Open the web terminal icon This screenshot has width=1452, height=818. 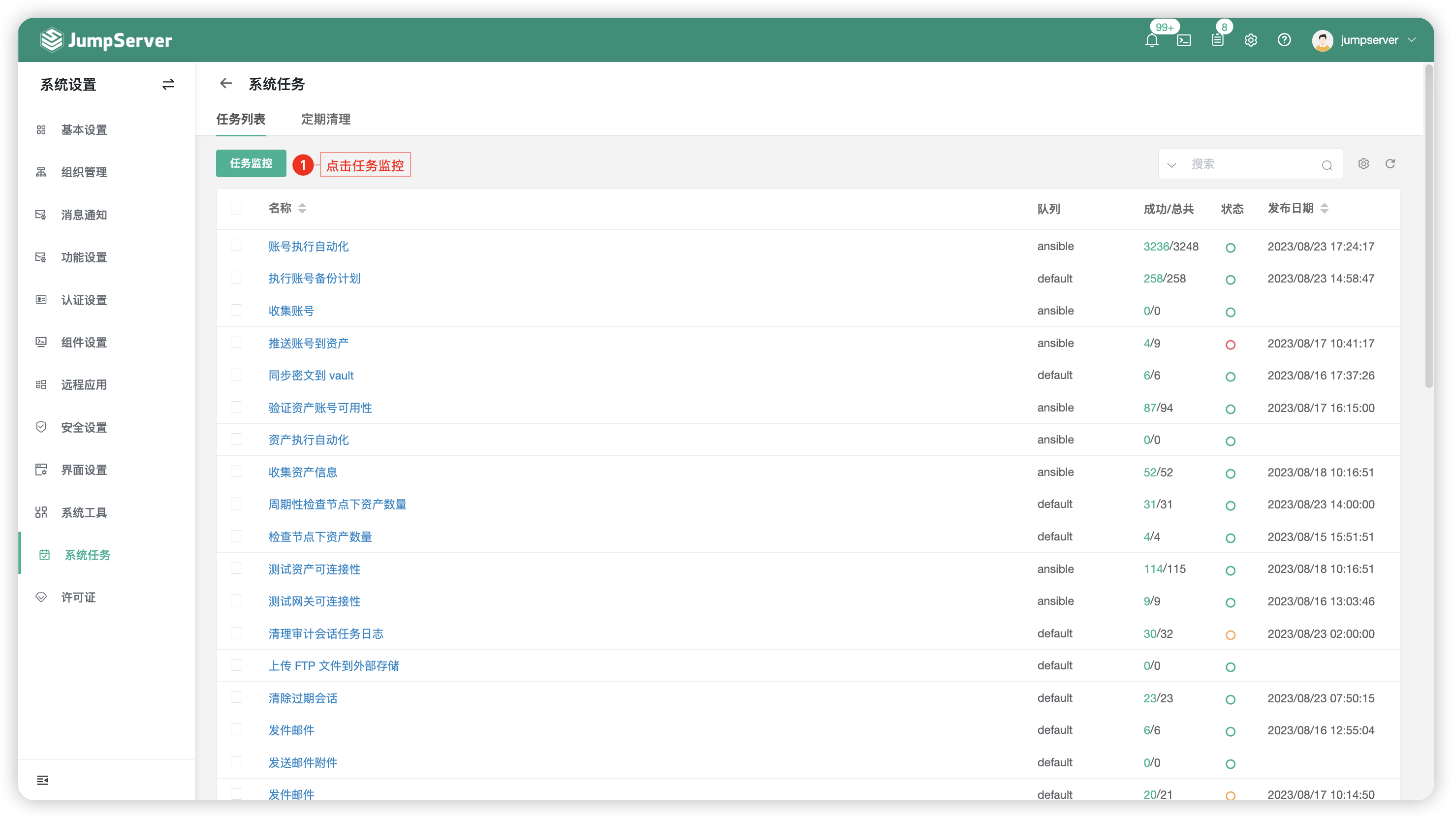1184,40
